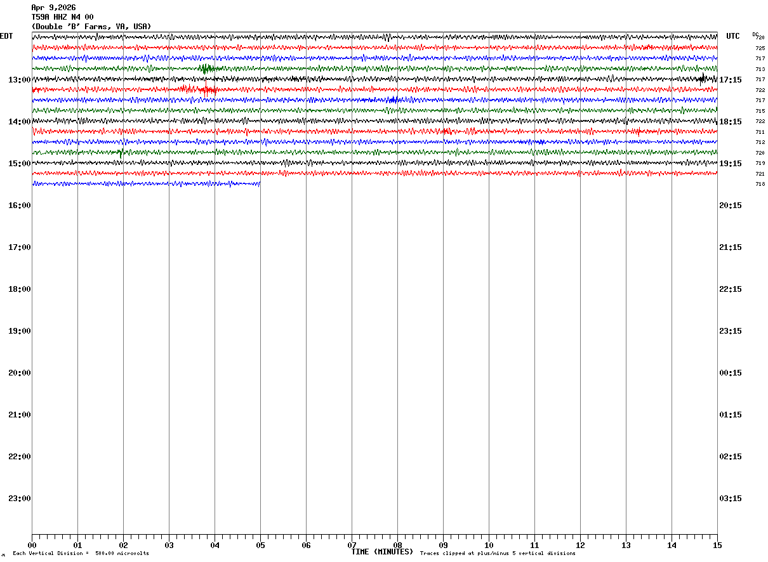Click the '21:15' UTC time label
Viewport: 768px width, 562px height.
730,247
